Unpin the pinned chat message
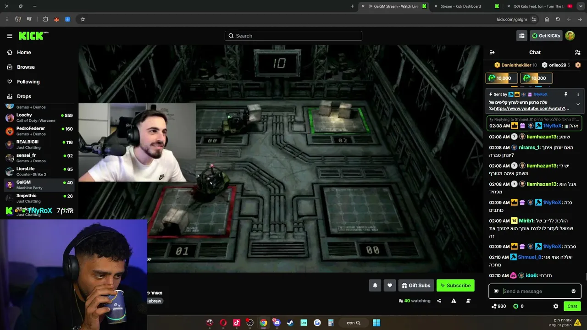Screen dimensions: 587x330 click(x=566, y=94)
